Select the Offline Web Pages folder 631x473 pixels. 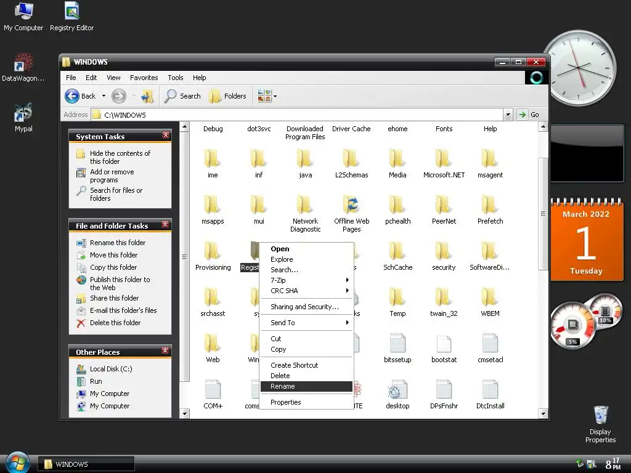351,214
